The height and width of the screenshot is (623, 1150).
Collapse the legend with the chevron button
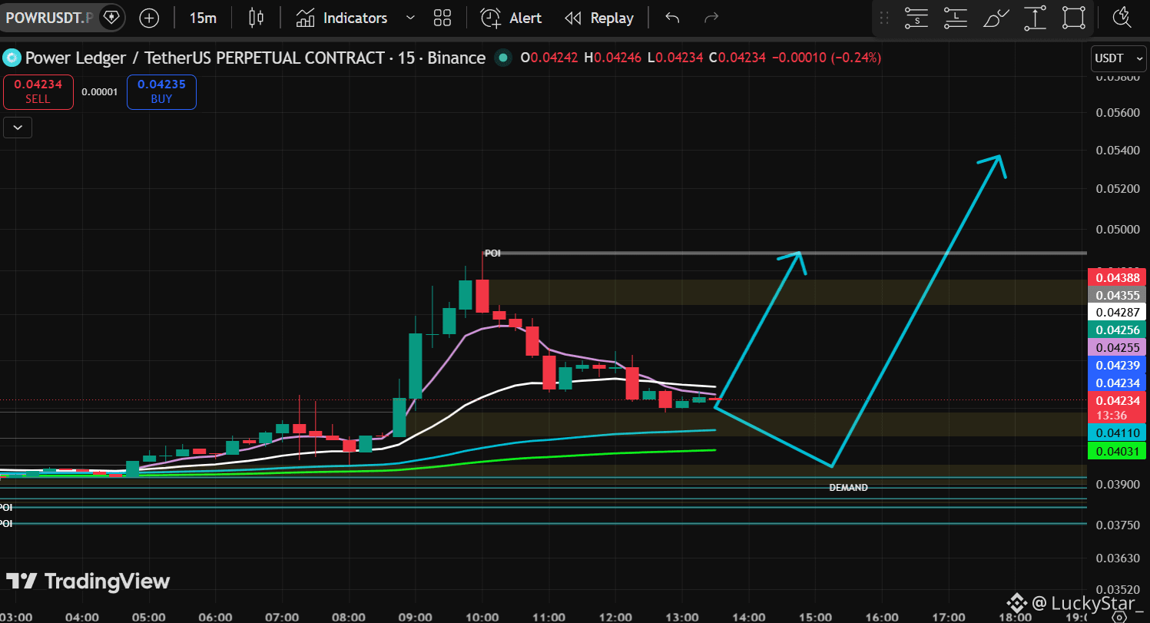pyautogui.click(x=18, y=128)
